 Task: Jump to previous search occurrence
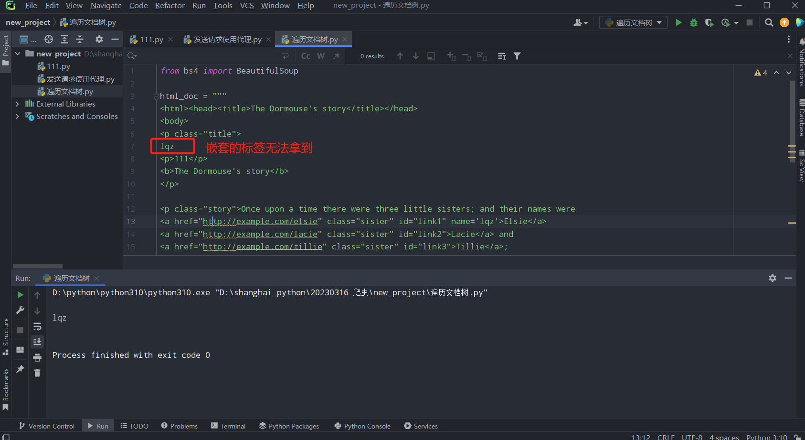[x=400, y=56]
